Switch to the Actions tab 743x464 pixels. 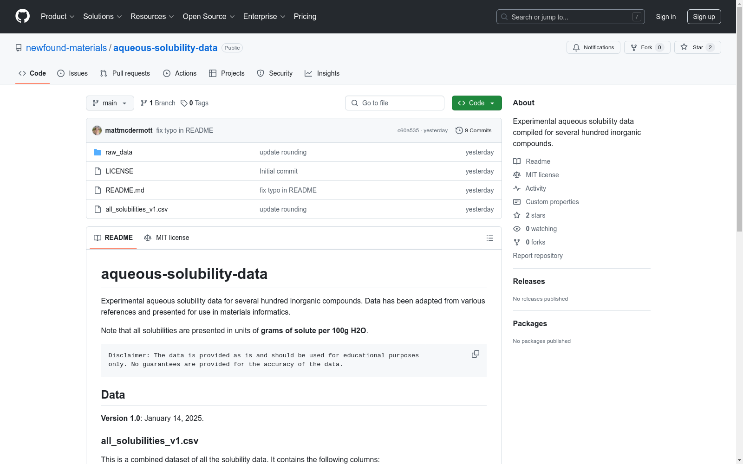[x=180, y=73]
